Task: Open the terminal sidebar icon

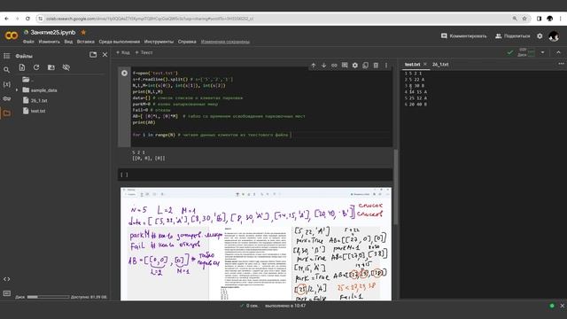Action: (x=6, y=293)
